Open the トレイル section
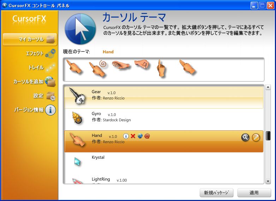 pyautogui.click(x=36, y=67)
